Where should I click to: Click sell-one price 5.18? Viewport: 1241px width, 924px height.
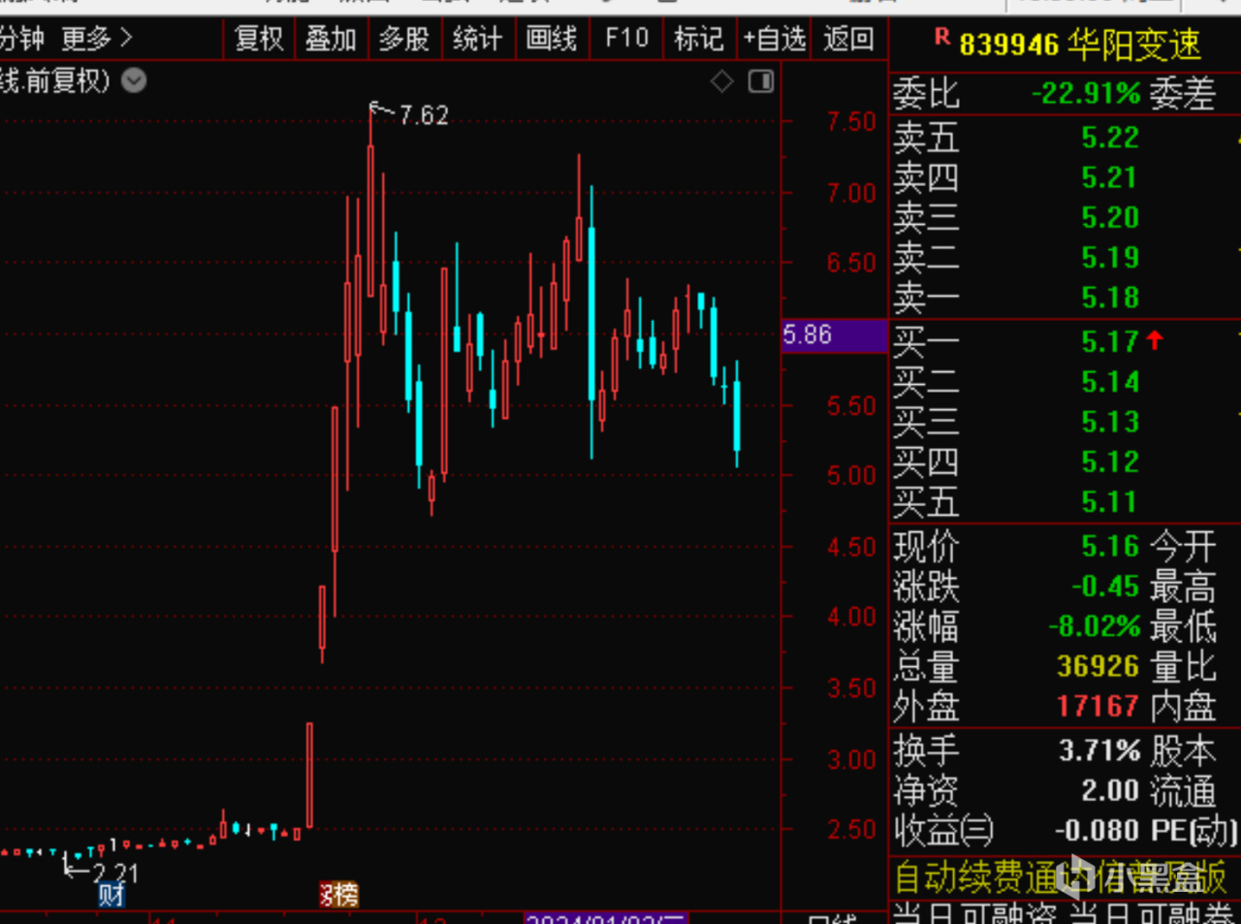click(x=1110, y=298)
